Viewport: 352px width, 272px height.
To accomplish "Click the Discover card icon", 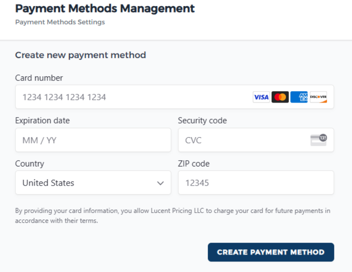I will 318,97.
